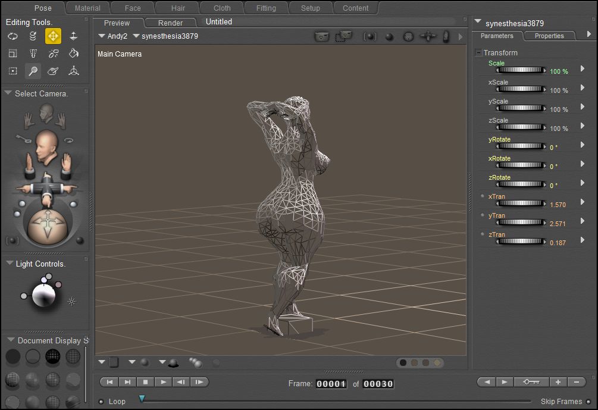Toggle the Skip Frames radio button
Screen dimensions: 598x410
(588, 402)
